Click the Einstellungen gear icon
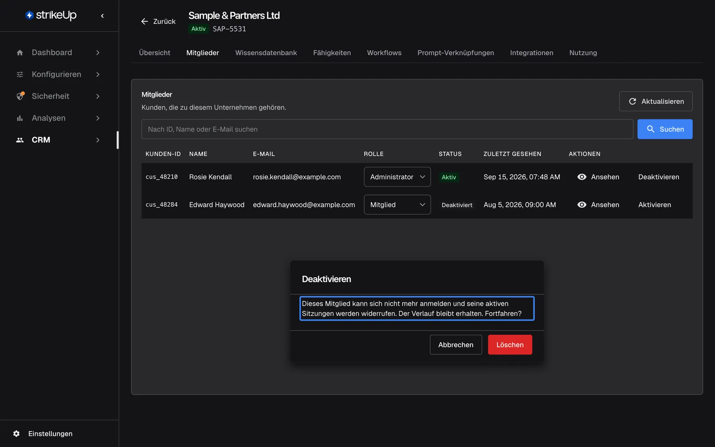The height and width of the screenshot is (447, 715). [x=16, y=433]
